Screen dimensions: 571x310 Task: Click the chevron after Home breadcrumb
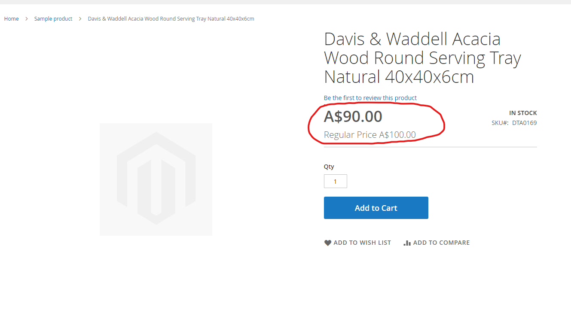(26, 19)
